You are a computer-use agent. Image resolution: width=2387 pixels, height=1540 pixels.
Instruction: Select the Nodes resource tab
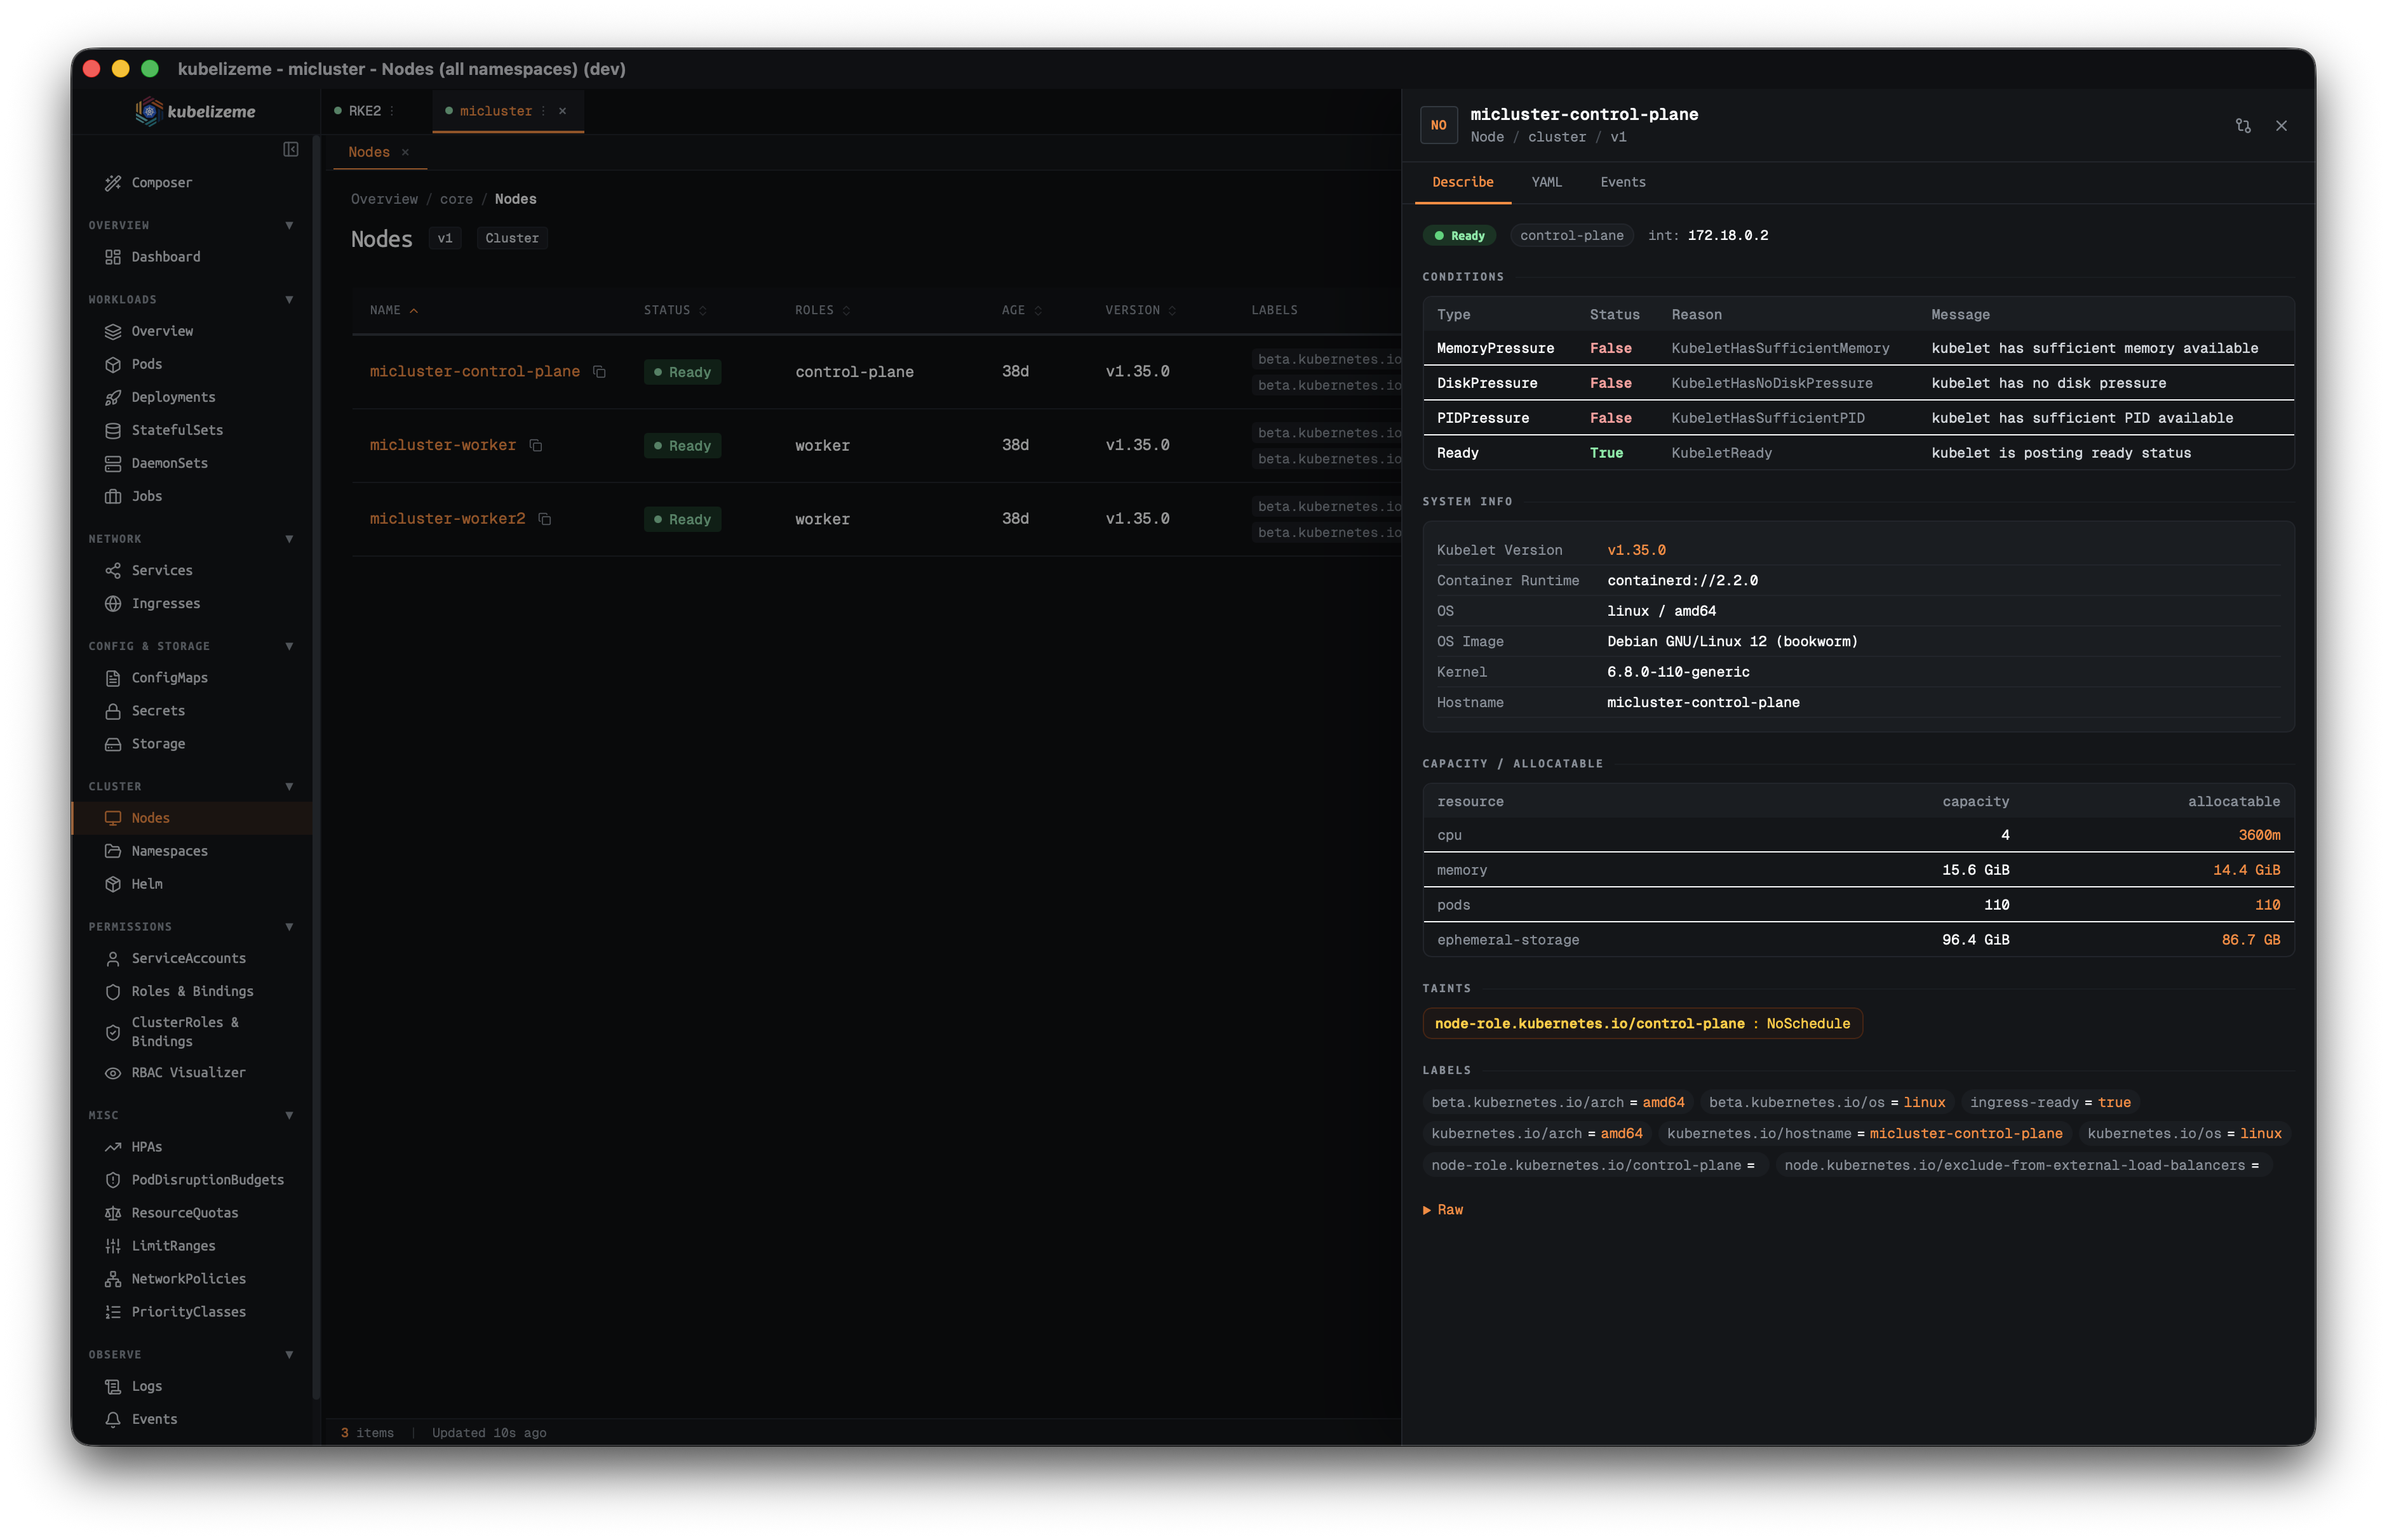tap(369, 152)
